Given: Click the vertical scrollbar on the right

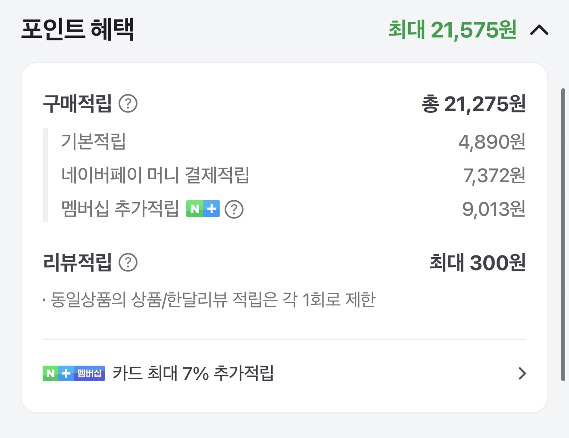Looking at the screenshot, I should coord(563,235).
